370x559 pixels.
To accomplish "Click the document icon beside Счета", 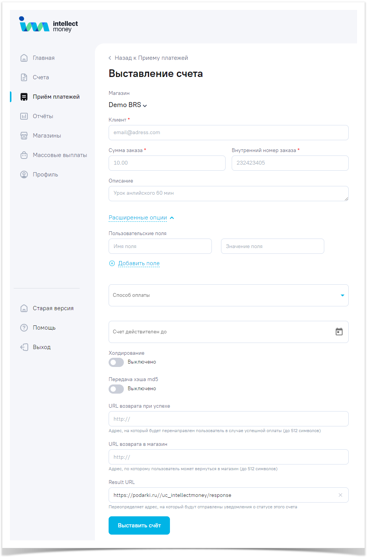I will click(x=24, y=77).
